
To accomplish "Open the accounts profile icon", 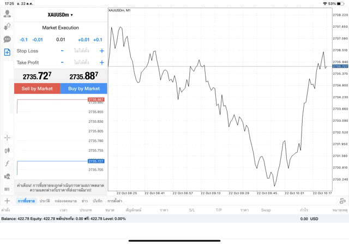I will click(7, 14).
